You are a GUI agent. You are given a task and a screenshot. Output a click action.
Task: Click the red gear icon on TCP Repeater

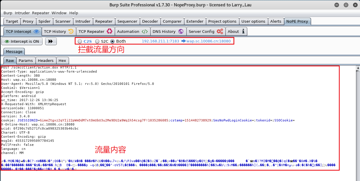pos(110,31)
